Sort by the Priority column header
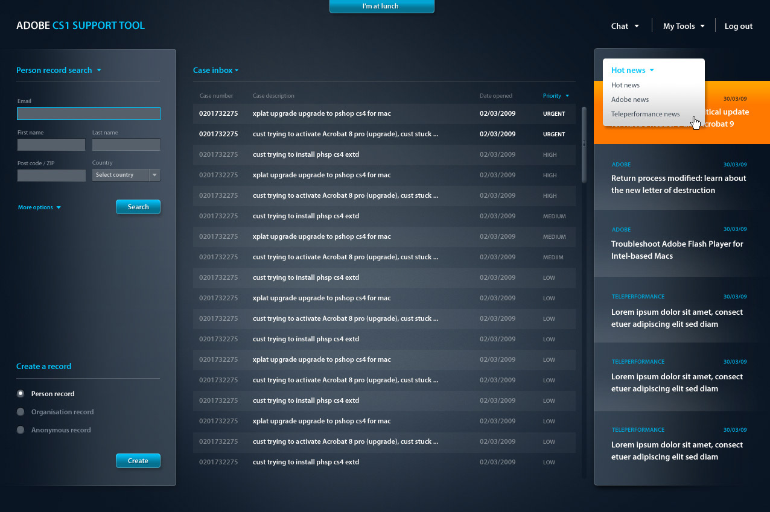Image resolution: width=770 pixels, height=512 pixels. point(556,96)
